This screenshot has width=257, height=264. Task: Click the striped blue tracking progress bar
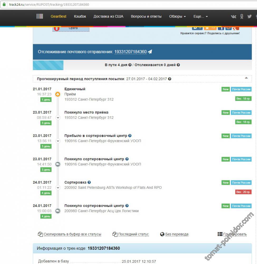[48, 65]
